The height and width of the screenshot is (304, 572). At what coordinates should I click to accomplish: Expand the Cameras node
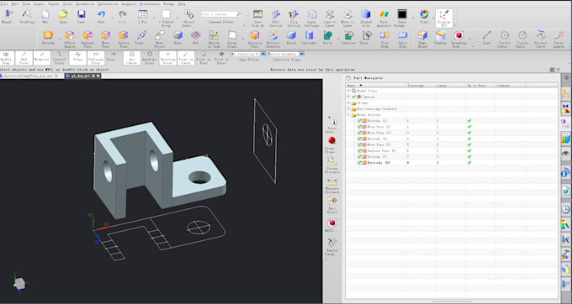(348, 97)
